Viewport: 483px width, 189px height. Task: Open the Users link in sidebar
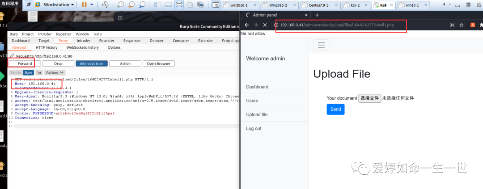pos(252,101)
